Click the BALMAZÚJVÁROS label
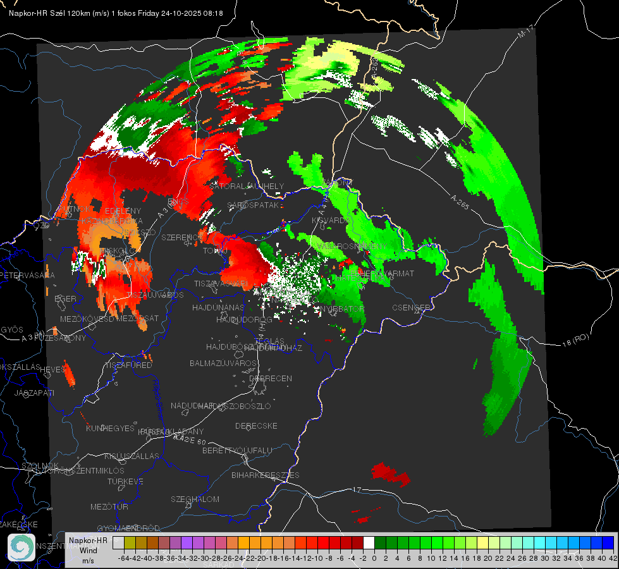 223,363
